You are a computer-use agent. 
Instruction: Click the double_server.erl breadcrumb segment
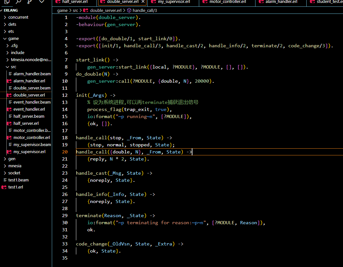point(106,11)
